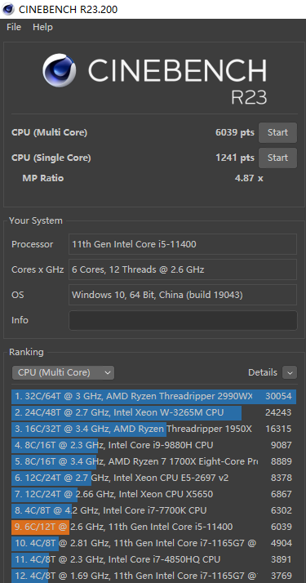Click the OS field showing Windows 10
This screenshot has height=583, width=306.
(183, 295)
